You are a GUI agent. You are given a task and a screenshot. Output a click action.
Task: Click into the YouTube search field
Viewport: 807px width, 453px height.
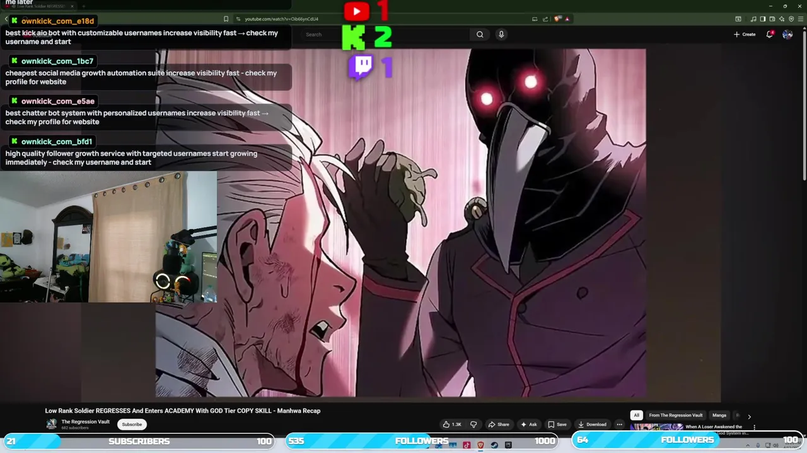click(385, 35)
